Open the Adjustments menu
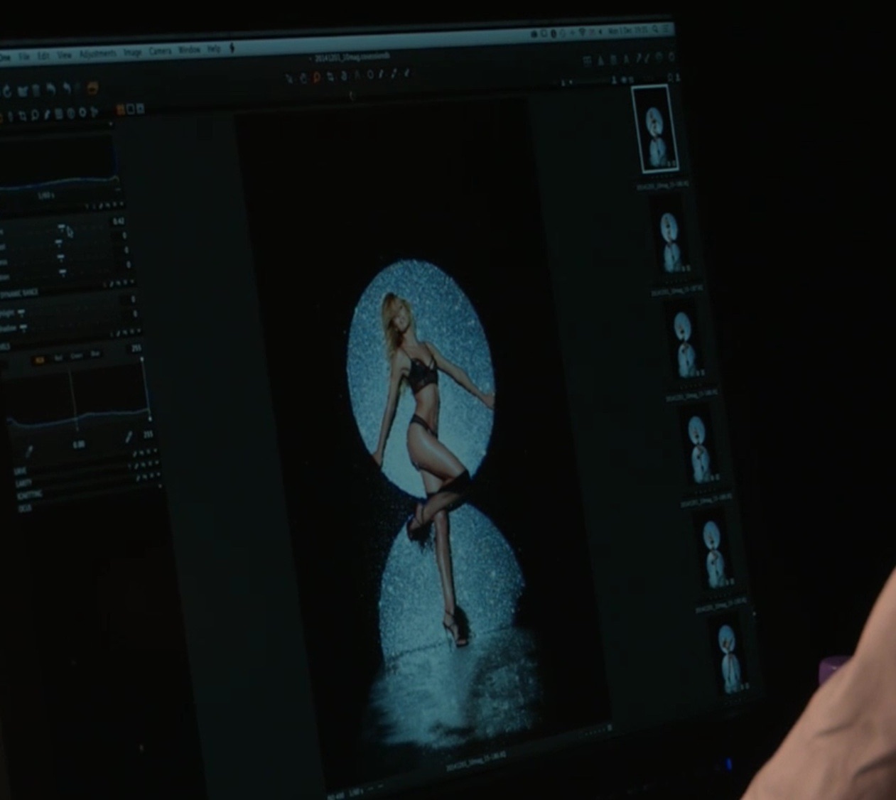896x800 pixels. click(x=98, y=53)
